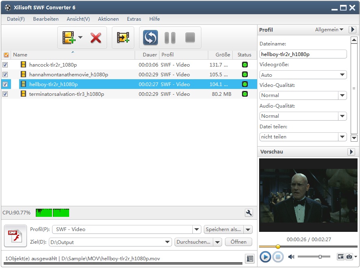360x268 pixels.
Task: Click the preview seek bar position knob
Action: [278, 246]
